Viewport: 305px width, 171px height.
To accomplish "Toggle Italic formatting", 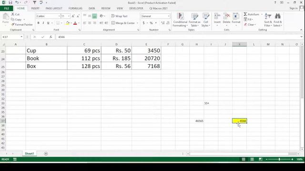I will tap(43, 23).
